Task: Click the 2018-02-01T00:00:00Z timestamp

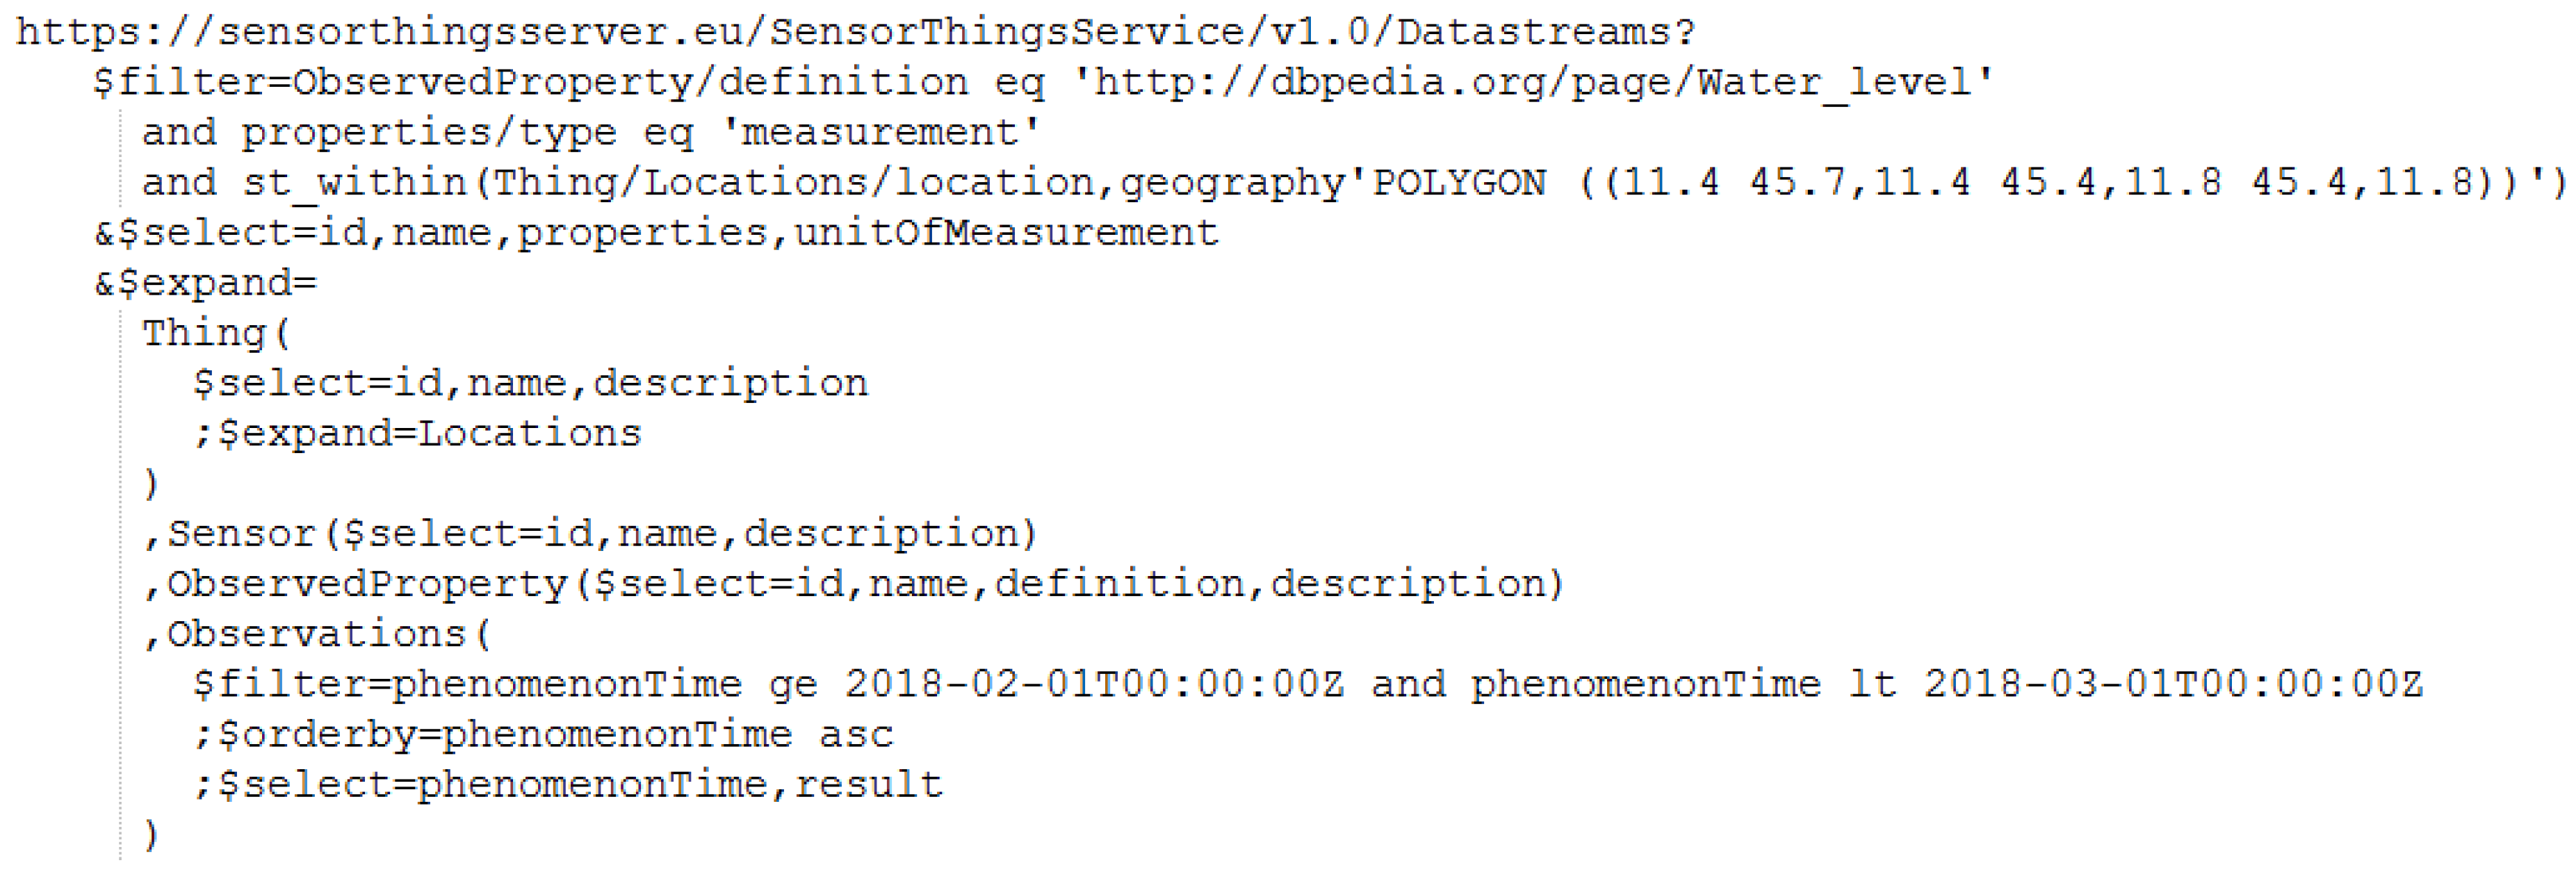Action: [1094, 684]
